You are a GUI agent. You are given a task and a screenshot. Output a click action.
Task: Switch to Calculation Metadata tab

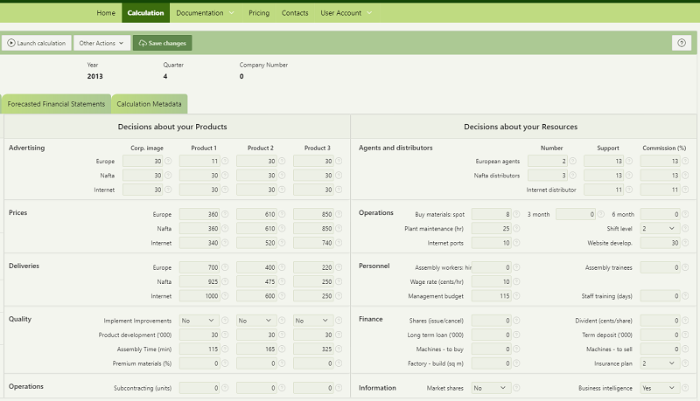click(149, 104)
